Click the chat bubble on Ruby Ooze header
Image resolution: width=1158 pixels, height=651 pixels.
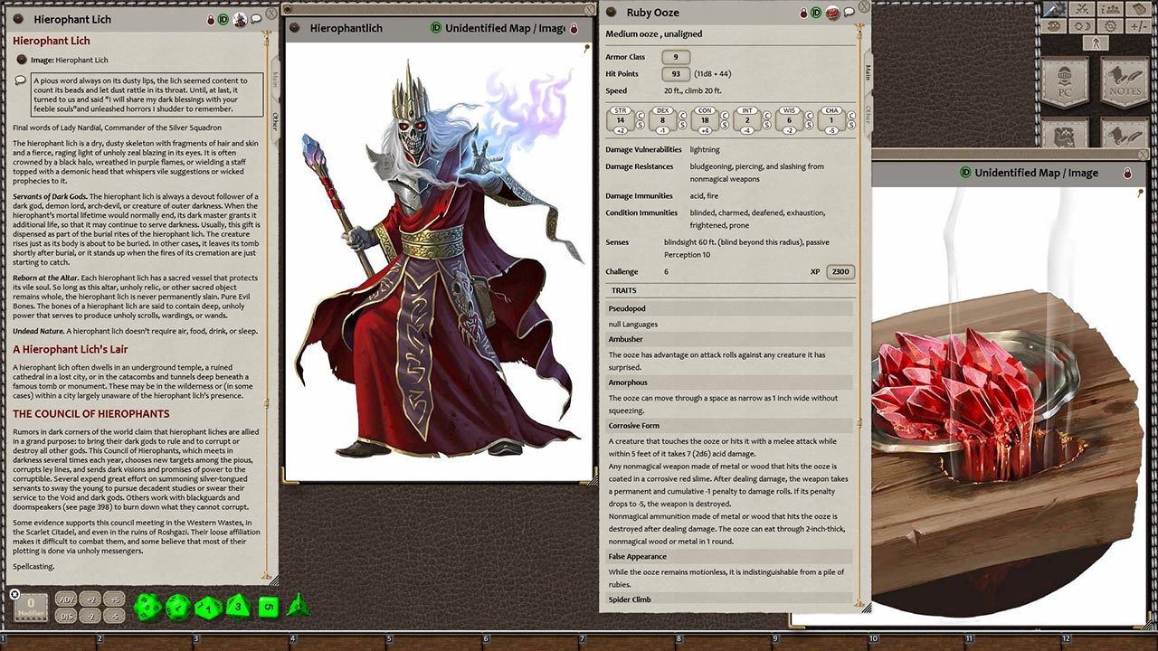pyautogui.click(x=848, y=12)
